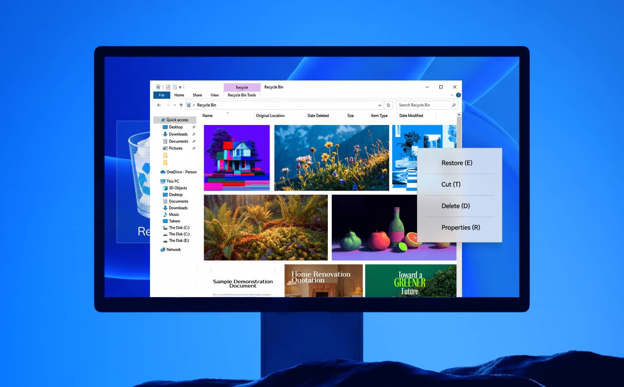This screenshot has width=624, height=387.
Task: Click the Pictures icon in Quick access
Action: click(x=165, y=148)
